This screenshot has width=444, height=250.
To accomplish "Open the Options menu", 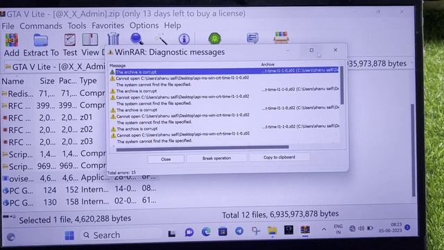I will click(x=144, y=26).
